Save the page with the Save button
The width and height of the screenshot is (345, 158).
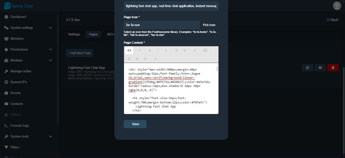point(135,124)
